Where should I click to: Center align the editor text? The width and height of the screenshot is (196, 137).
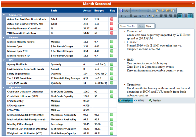tap(166, 16)
